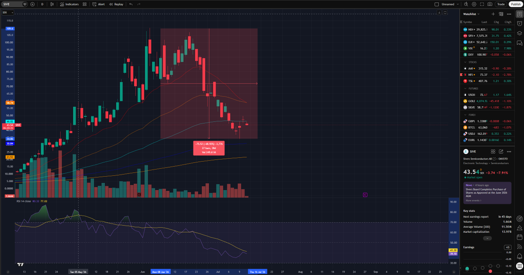Open the Indicators dialog
Viewport: 524px width, 275px height.
pos(69,4)
